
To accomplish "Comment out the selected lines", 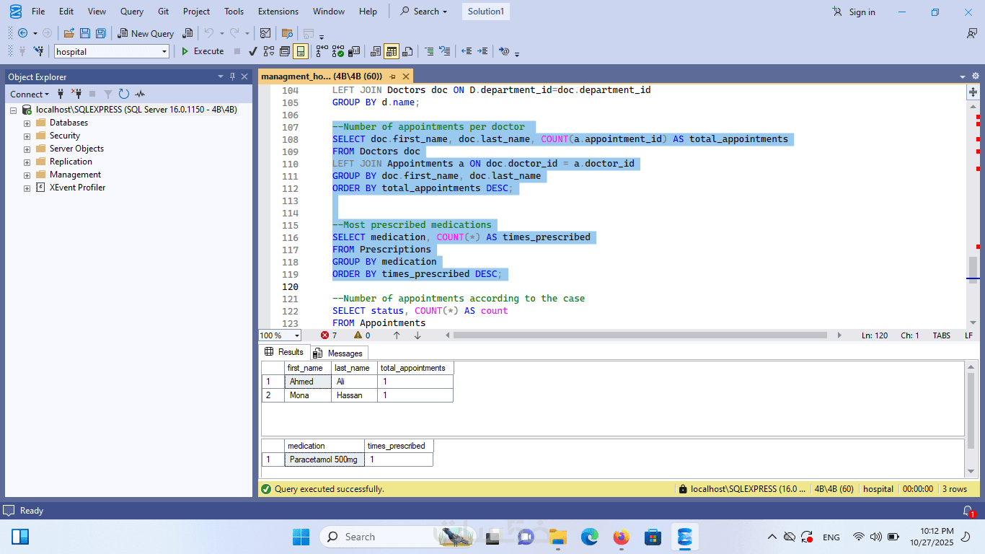I will coord(429,51).
